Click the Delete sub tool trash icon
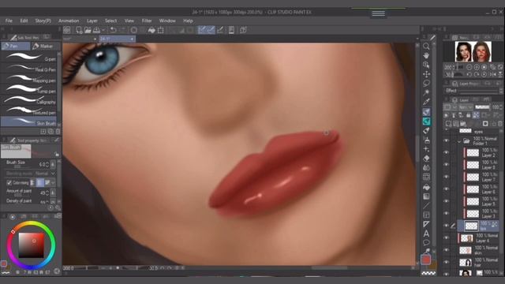The height and width of the screenshot is (284, 505). click(58, 132)
